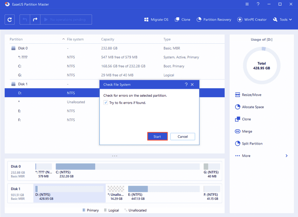Click the More ellipsis icon

238,156
